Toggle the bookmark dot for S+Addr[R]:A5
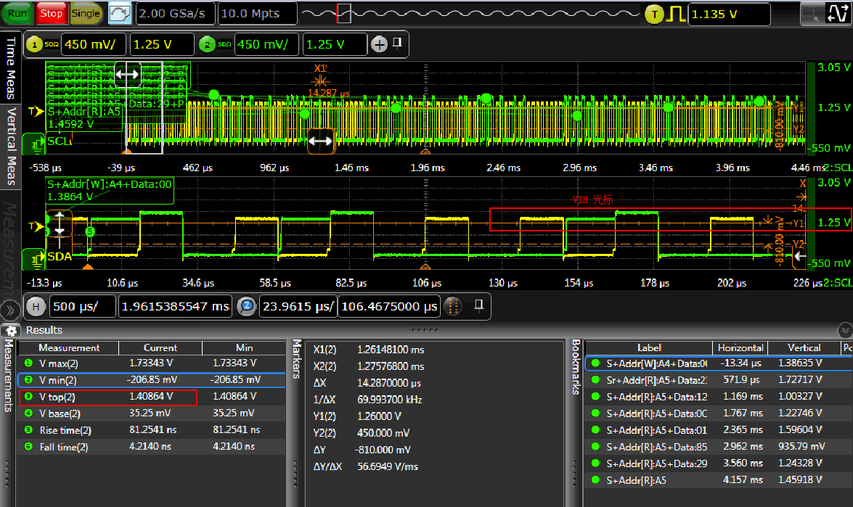Screen dimensions: 853x507 point(596,480)
